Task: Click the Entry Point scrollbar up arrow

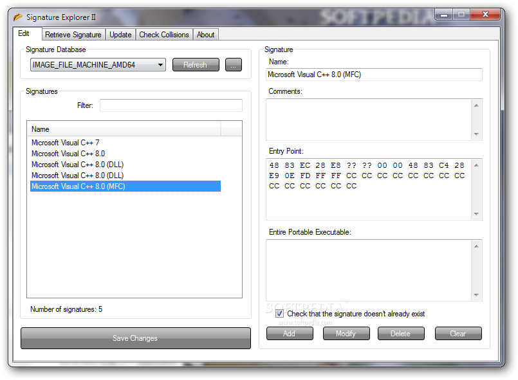Action: pyautogui.click(x=476, y=165)
